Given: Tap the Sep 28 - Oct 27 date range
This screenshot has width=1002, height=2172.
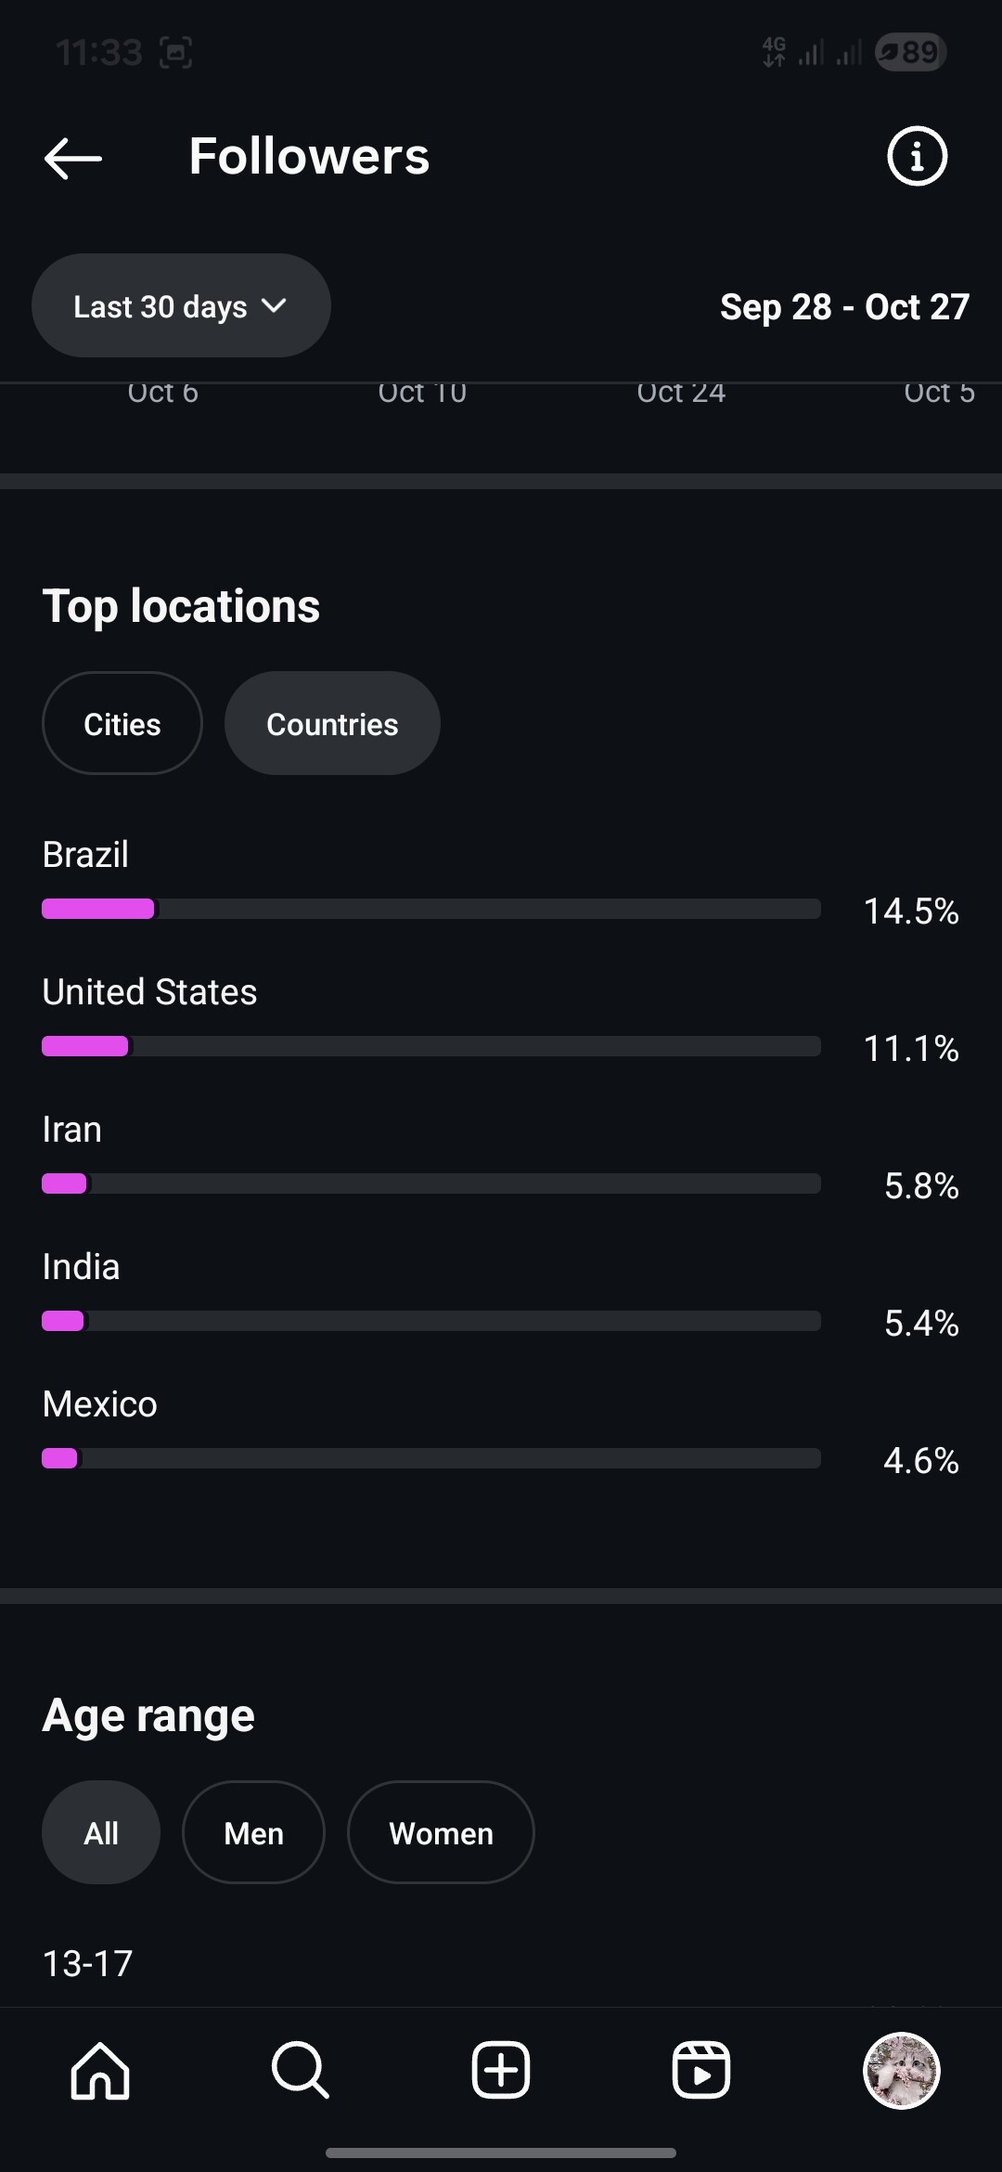Looking at the screenshot, I should click(844, 306).
